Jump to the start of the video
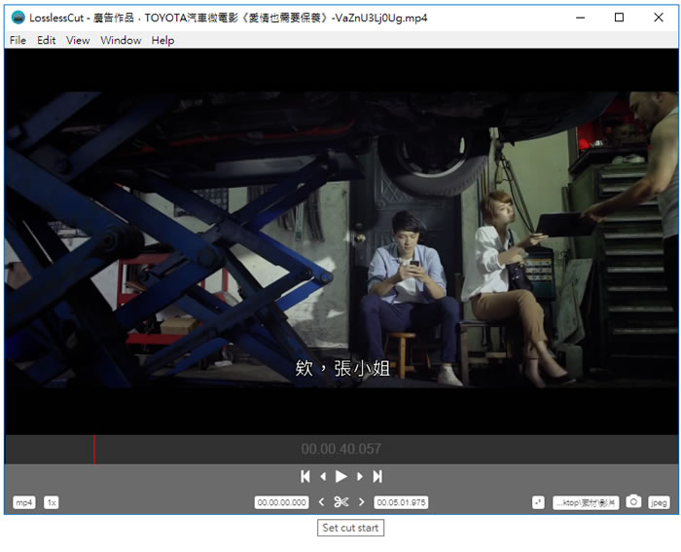The image size is (681, 552). pyautogui.click(x=305, y=477)
